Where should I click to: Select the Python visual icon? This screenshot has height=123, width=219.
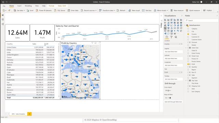(178, 31)
